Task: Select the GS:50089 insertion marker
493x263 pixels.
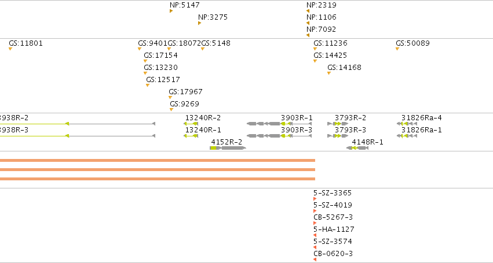Action: pos(397,49)
